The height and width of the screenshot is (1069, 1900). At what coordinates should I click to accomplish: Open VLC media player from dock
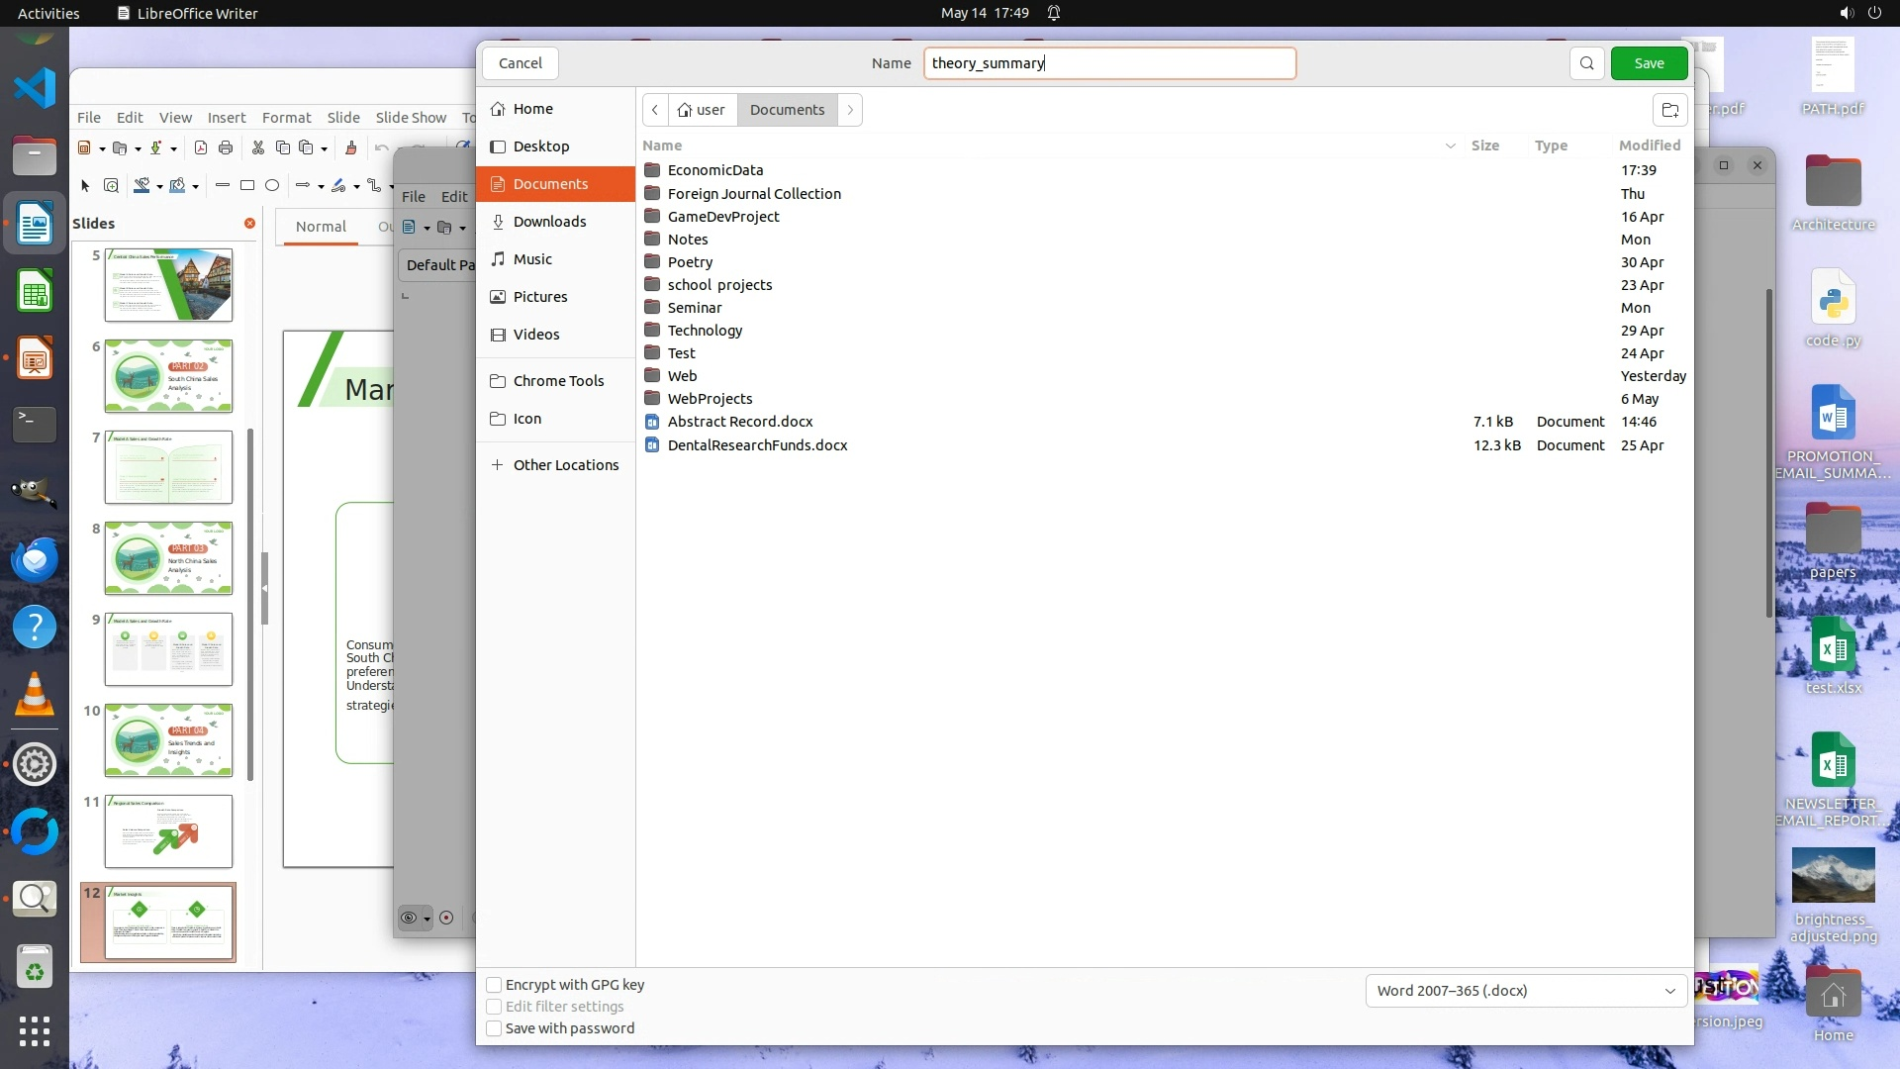(x=35, y=694)
